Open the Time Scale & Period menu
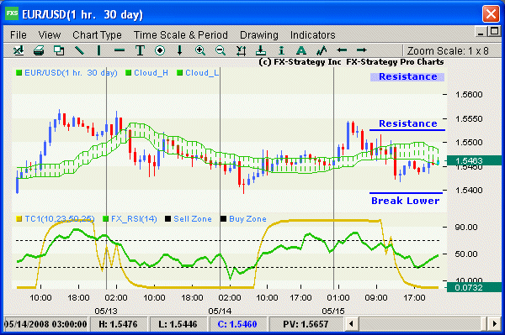Viewport: 505px width, 335px height. pyautogui.click(x=181, y=34)
